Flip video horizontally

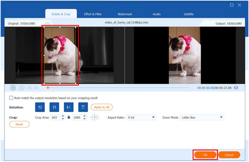tap(68, 107)
